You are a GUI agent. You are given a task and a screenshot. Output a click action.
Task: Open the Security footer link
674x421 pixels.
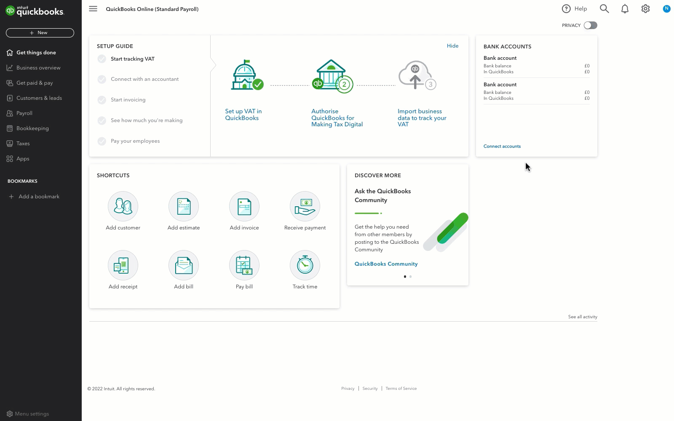pos(370,389)
